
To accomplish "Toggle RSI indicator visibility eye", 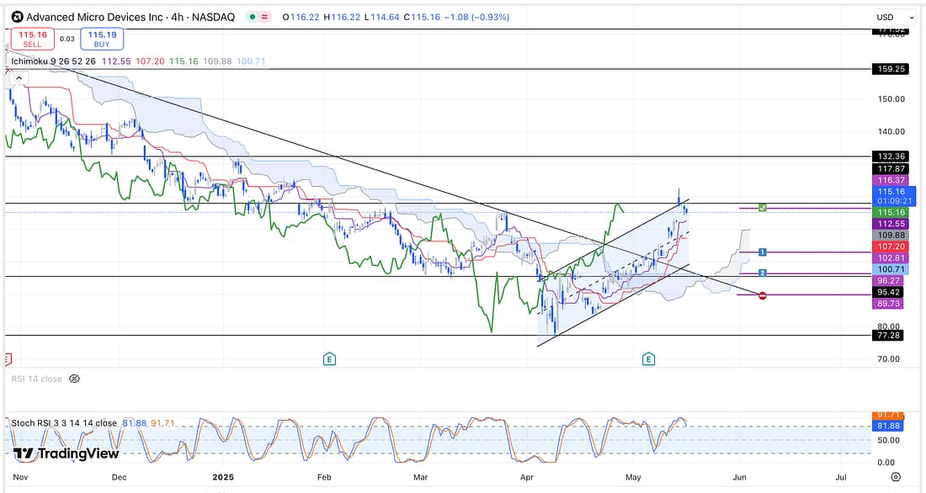I will point(74,379).
